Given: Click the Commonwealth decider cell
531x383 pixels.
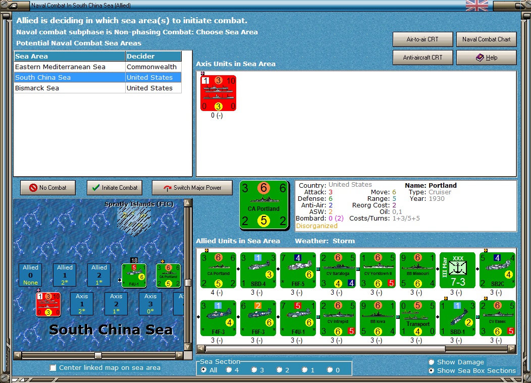Looking at the screenshot, I should point(153,67).
